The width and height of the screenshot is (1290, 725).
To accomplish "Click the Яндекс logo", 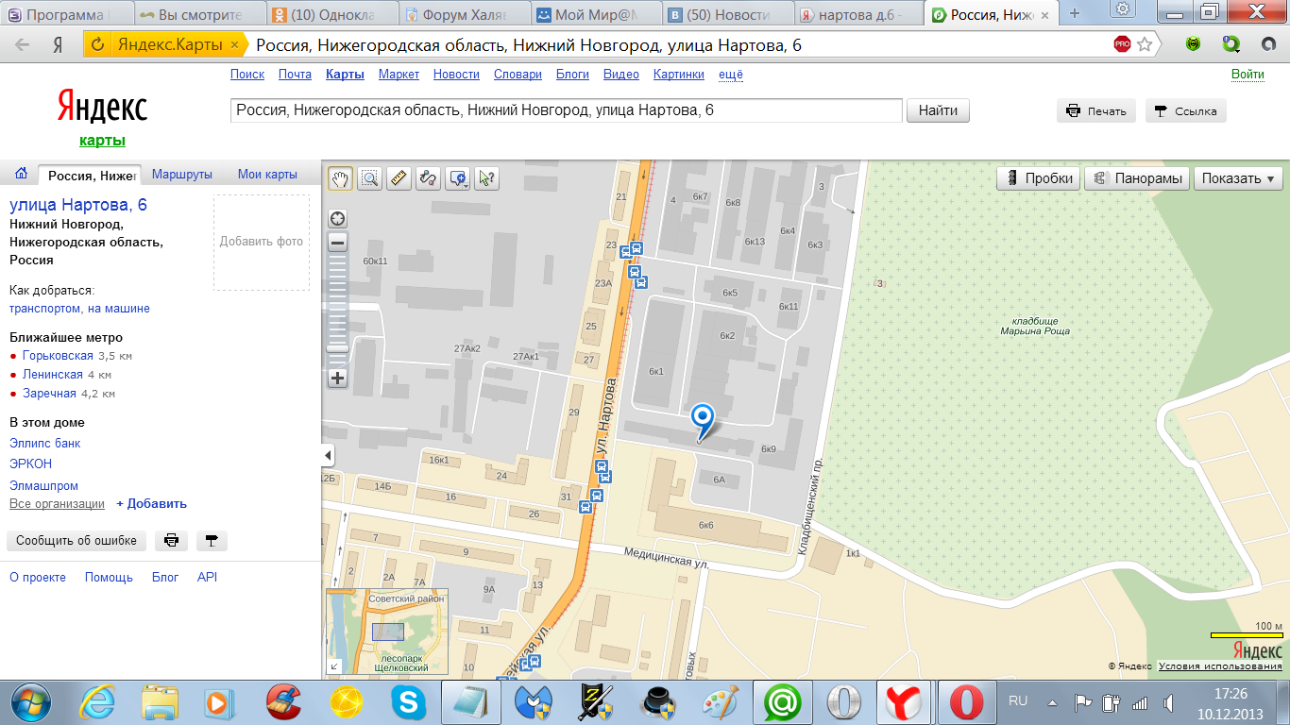I will [102, 107].
